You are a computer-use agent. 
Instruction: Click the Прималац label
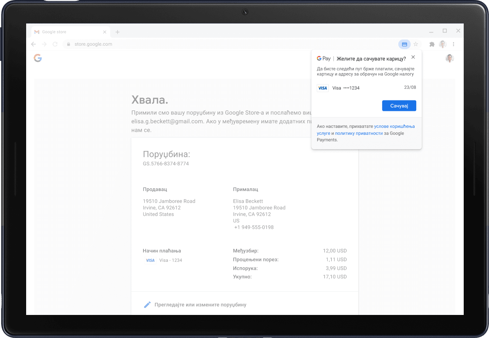coord(245,189)
